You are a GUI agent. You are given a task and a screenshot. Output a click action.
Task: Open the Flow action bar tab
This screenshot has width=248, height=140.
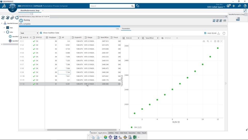(117, 133)
